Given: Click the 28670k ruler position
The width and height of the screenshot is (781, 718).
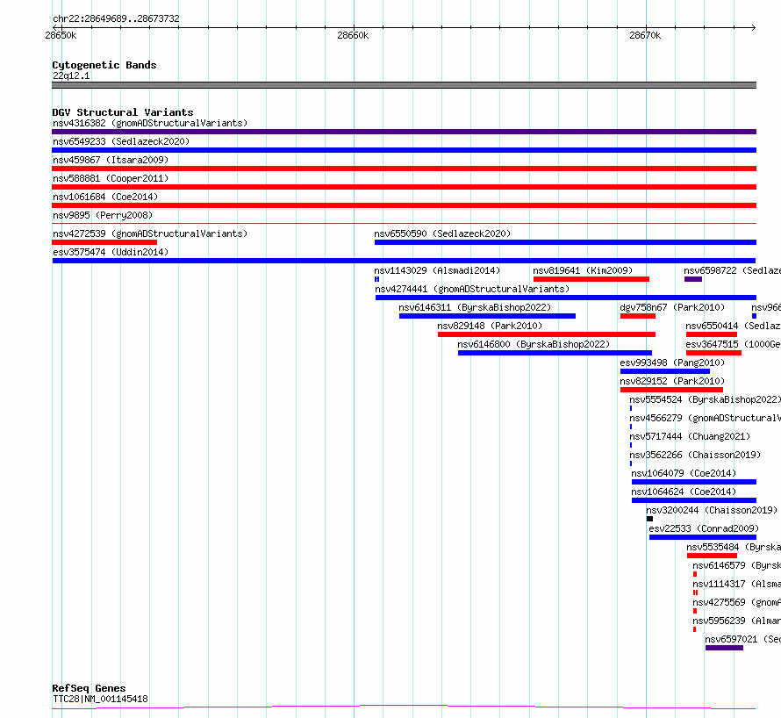Looking at the screenshot, I should pos(645,35).
